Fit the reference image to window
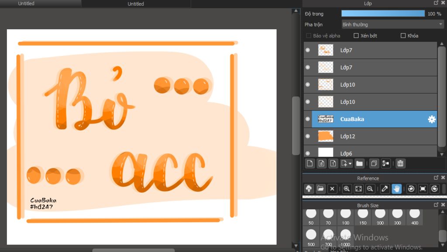The height and width of the screenshot is (252, 447). [358, 189]
